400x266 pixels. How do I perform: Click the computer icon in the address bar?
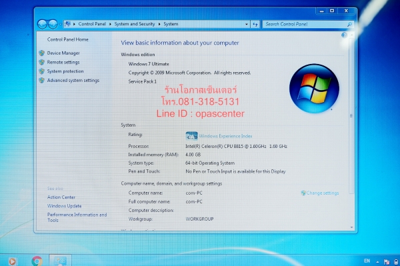point(67,24)
